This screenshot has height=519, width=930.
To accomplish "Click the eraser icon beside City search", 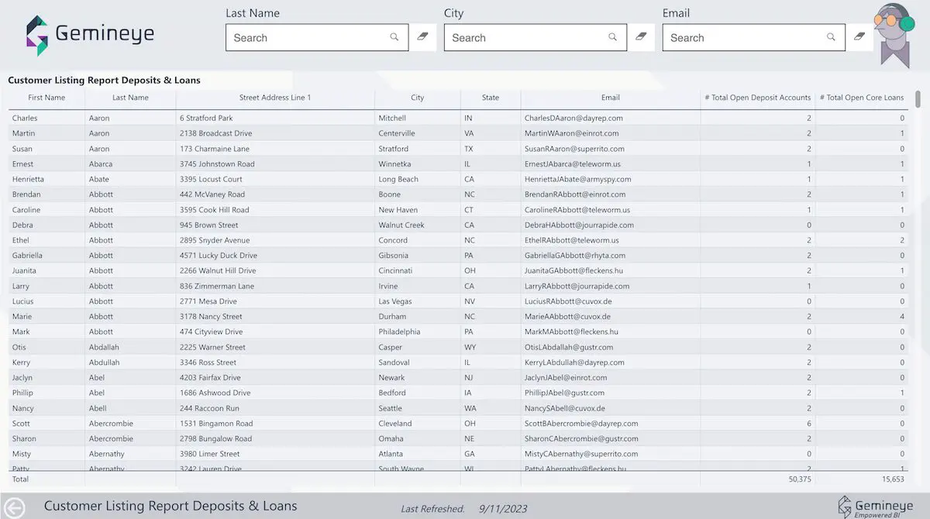I will point(641,36).
